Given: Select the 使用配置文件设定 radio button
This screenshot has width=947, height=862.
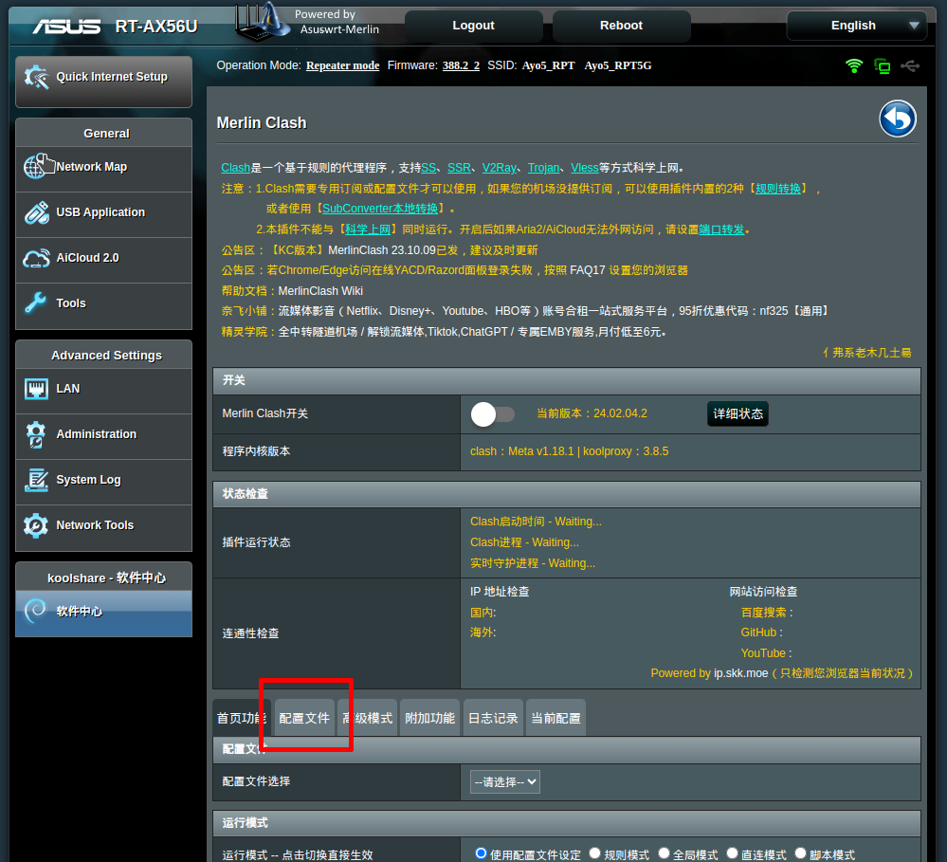Looking at the screenshot, I should tap(481, 853).
